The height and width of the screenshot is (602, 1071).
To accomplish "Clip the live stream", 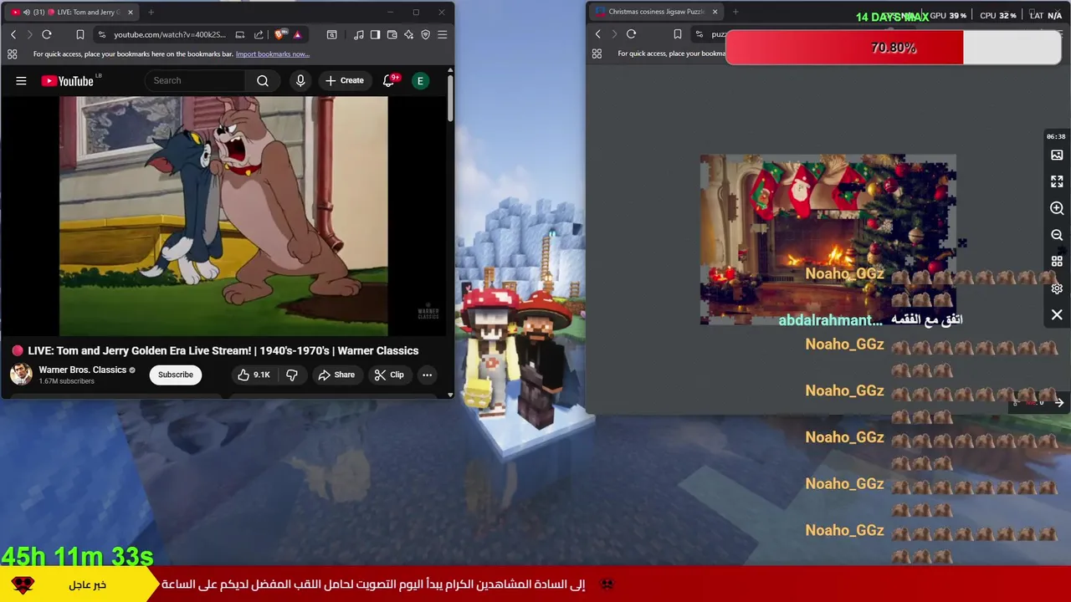I will tap(389, 375).
